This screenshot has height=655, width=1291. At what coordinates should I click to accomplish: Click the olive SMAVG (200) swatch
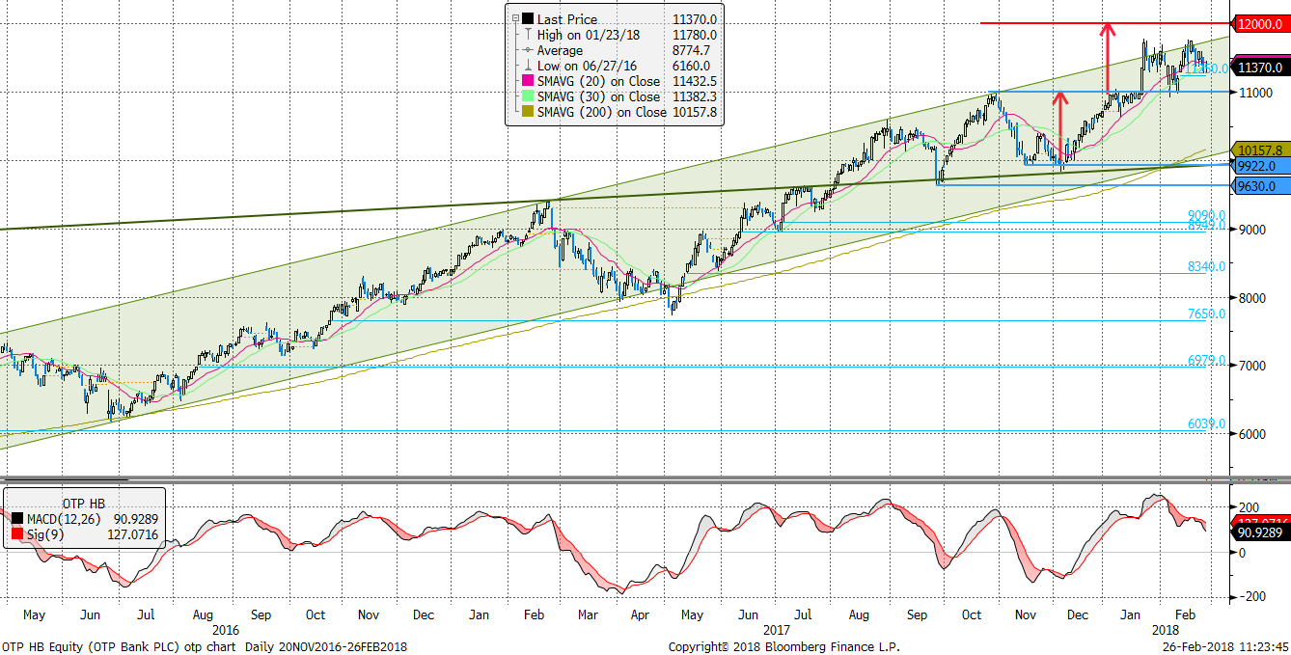(x=527, y=112)
